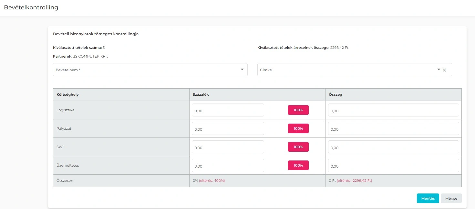Click the Címke label field

pyautogui.click(x=346, y=70)
